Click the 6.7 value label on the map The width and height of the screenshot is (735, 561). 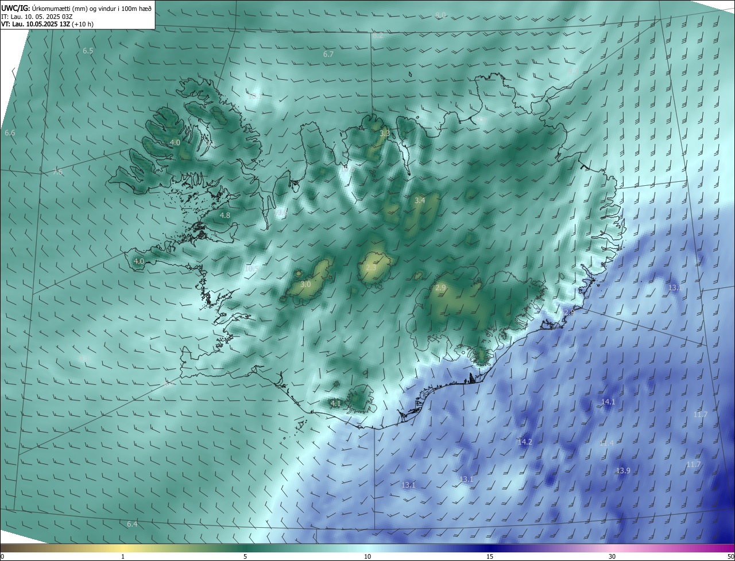328,54
